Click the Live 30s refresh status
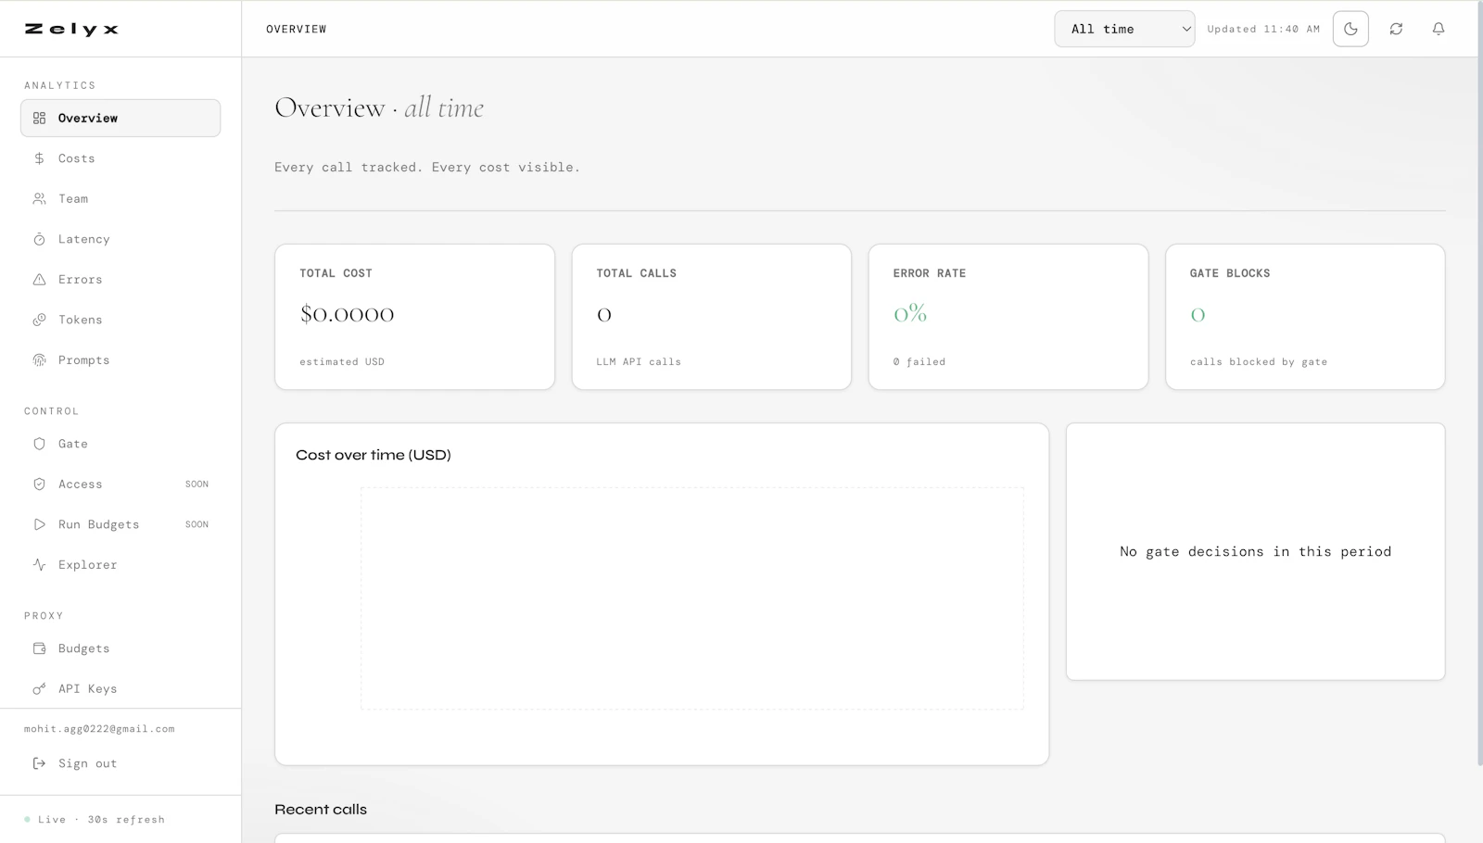The image size is (1483, 843). (95, 820)
